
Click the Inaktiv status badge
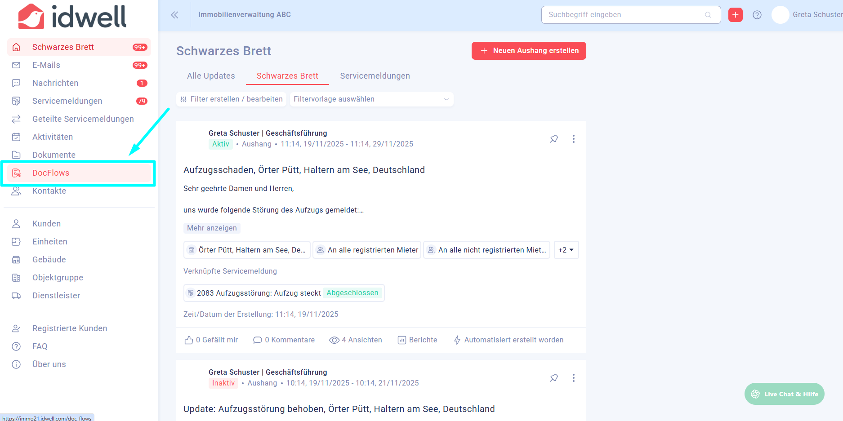coord(223,383)
